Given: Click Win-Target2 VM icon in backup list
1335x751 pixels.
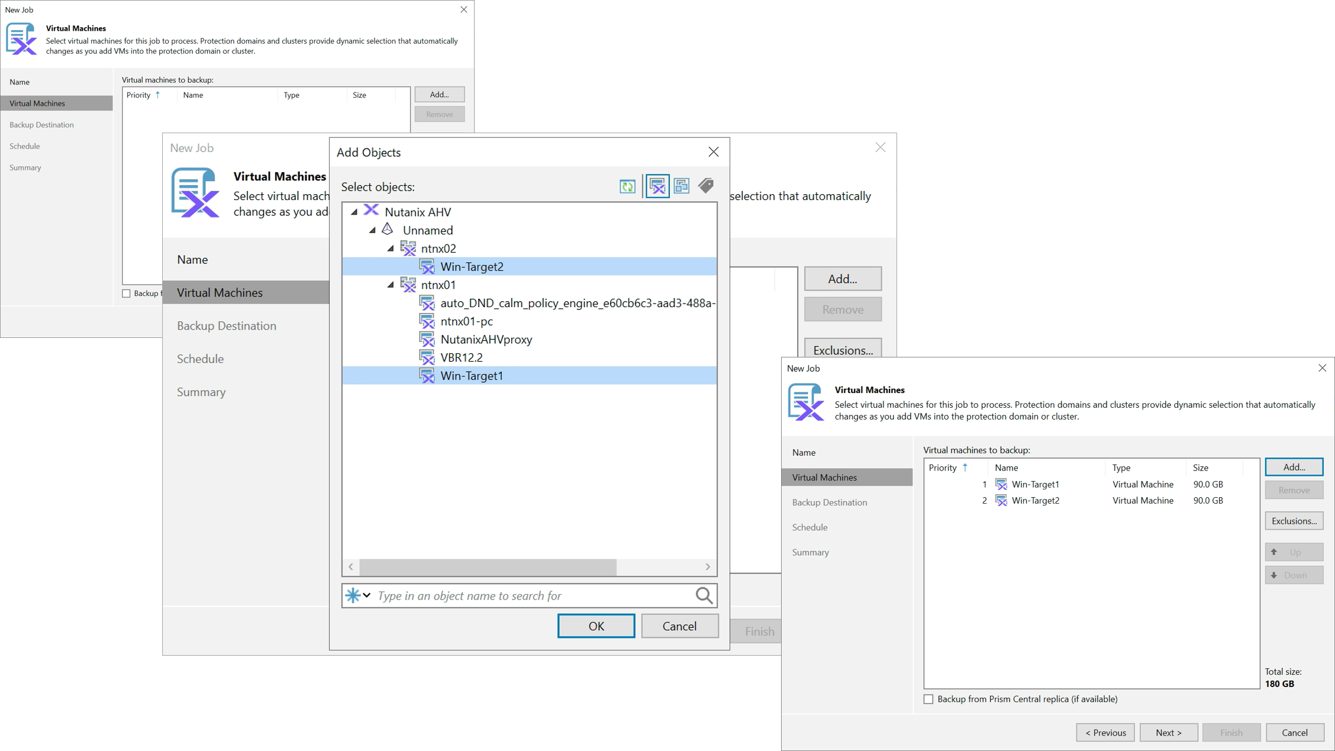Looking at the screenshot, I should (1001, 501).
